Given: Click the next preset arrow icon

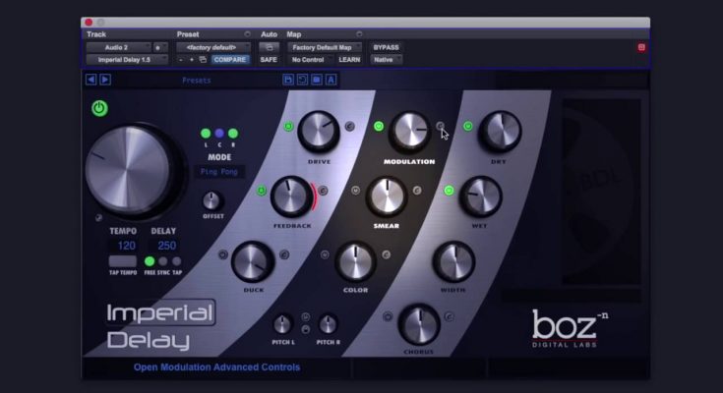Looking at the screenshot, I should pyautogui.click(x=104, y=80).
